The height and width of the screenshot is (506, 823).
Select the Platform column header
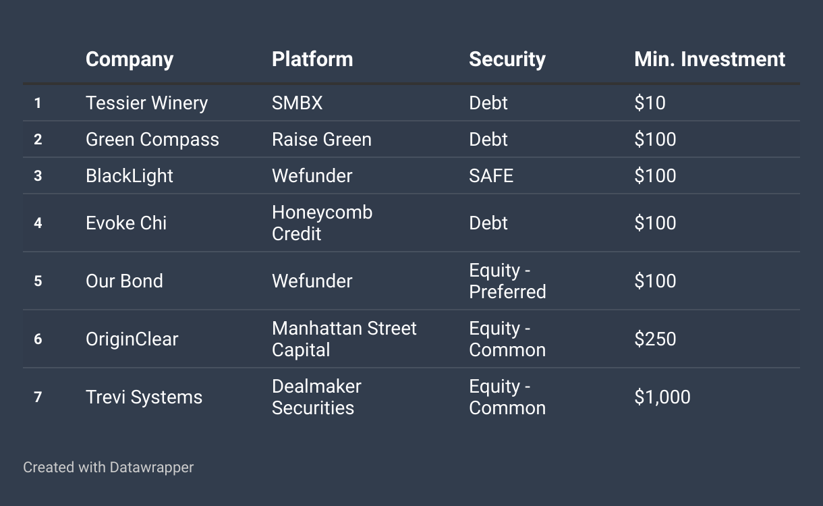pos(312,59)
